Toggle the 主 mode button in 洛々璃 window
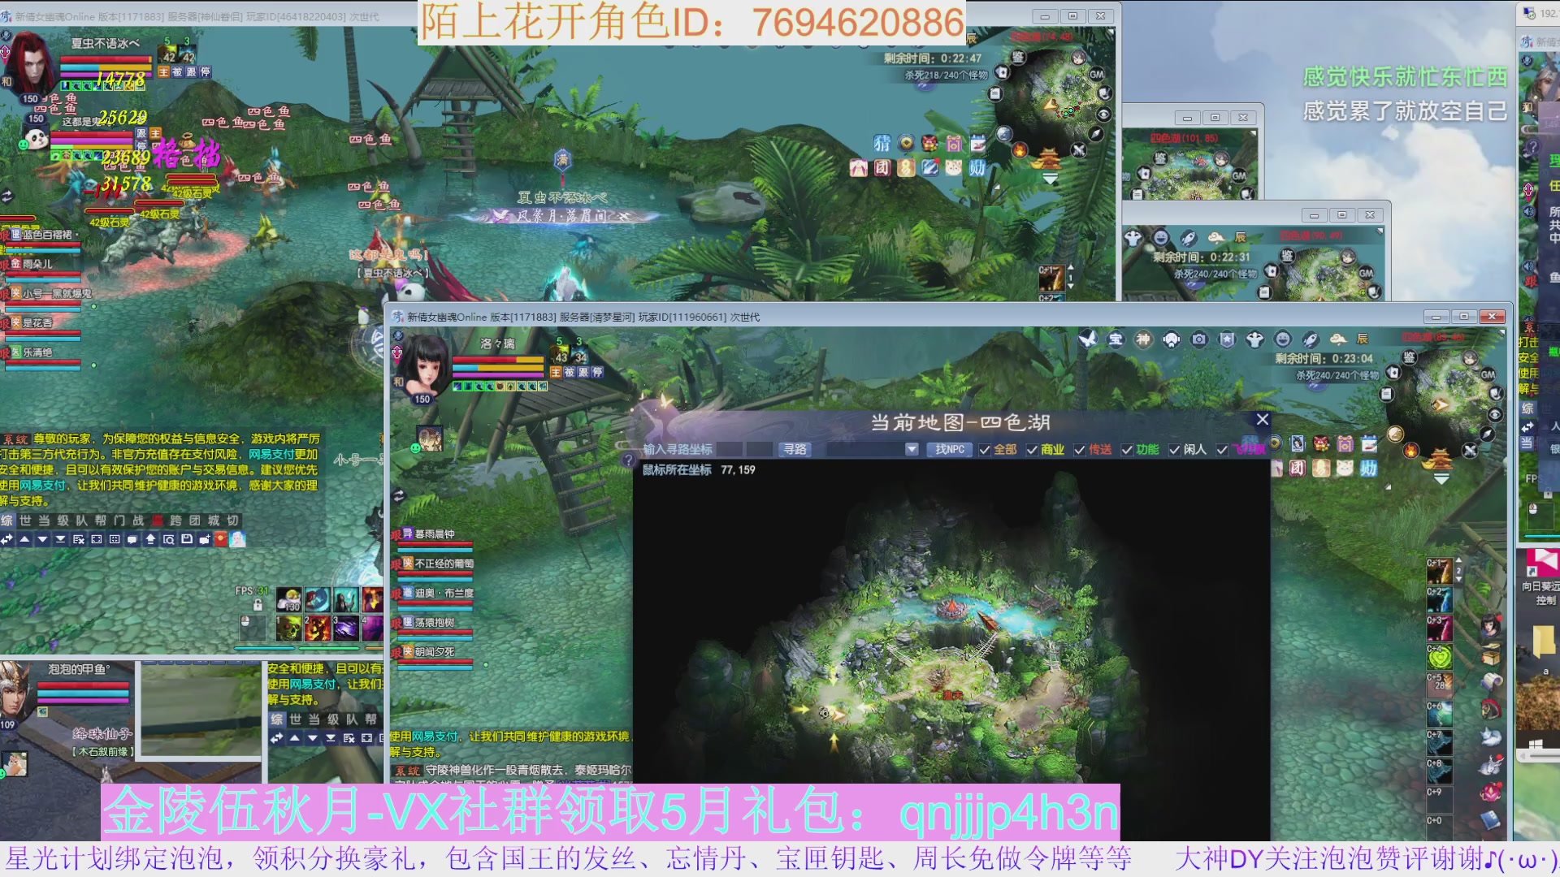 tap(556, 372)
